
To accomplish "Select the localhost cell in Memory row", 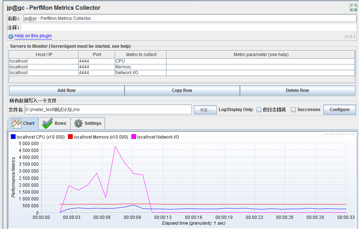I will (44, 67).
